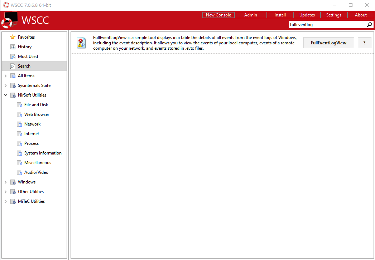Click the File and Disk page icon
The width and height of the screenshot is (375, 260).
(x=19, y=105)
